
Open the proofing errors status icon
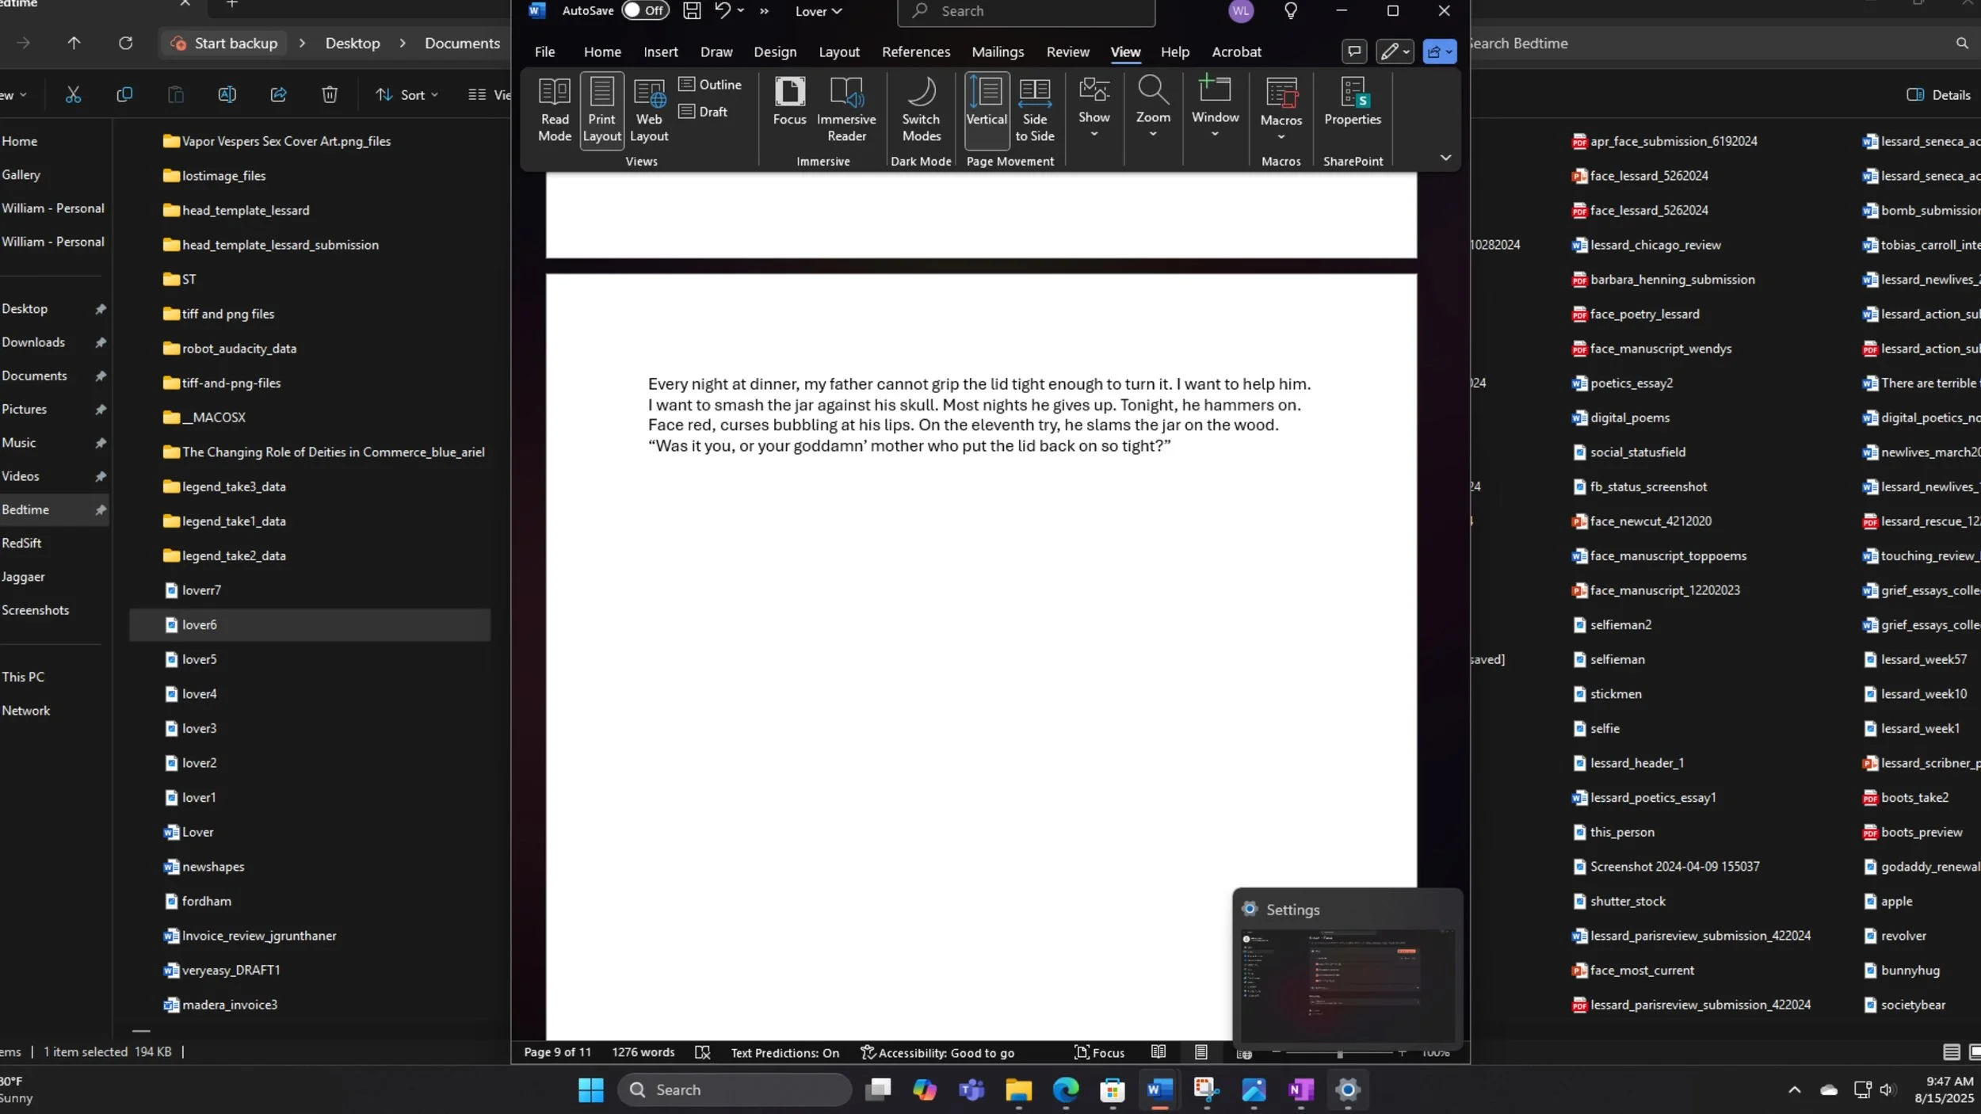pyautogui.click(x=702, y=1052)
